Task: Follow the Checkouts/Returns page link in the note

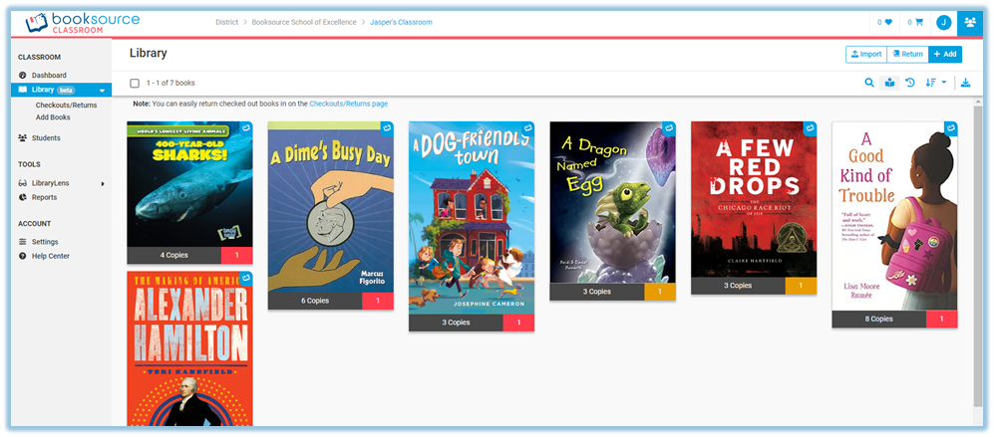Action: [349, 104]
